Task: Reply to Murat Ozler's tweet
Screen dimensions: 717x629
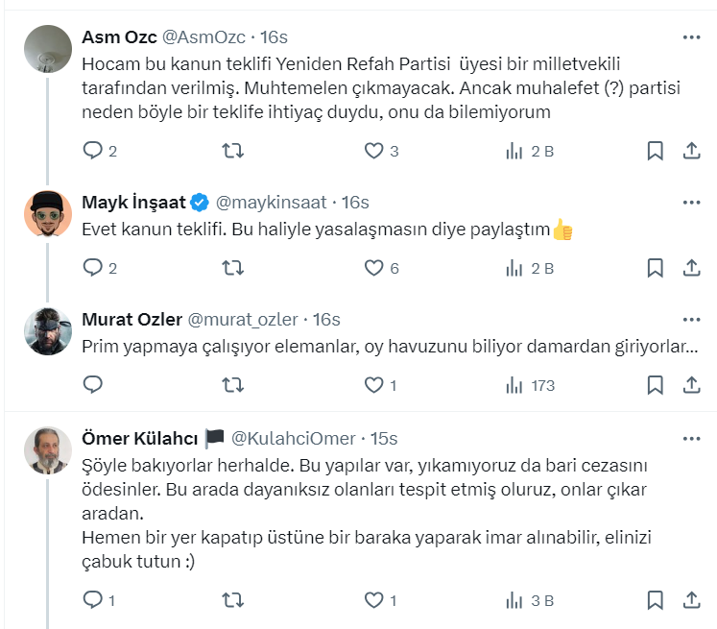Action: click(x=93, y=385)
